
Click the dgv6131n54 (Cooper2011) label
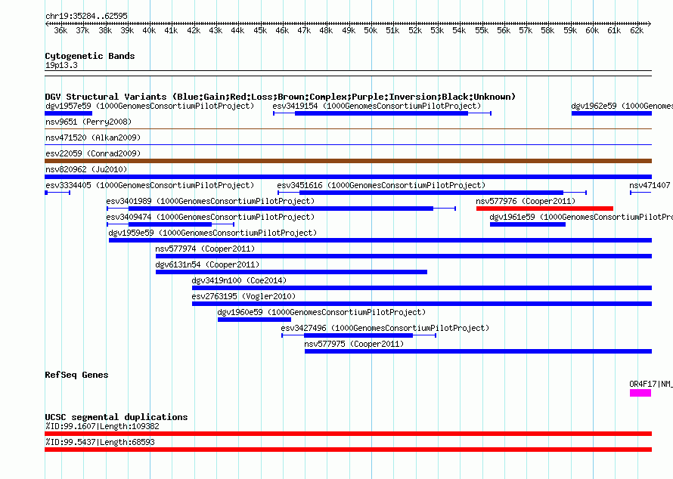(207, 264)
